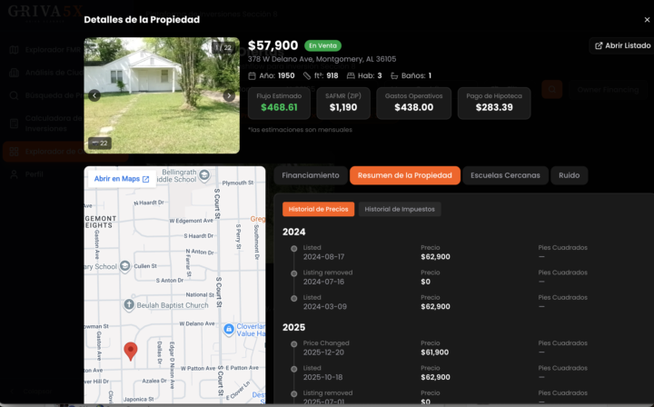This screenshot has width=654, height=407.
Task: Click the calendar icon next to Año 1950
Action: pos(252,76)
